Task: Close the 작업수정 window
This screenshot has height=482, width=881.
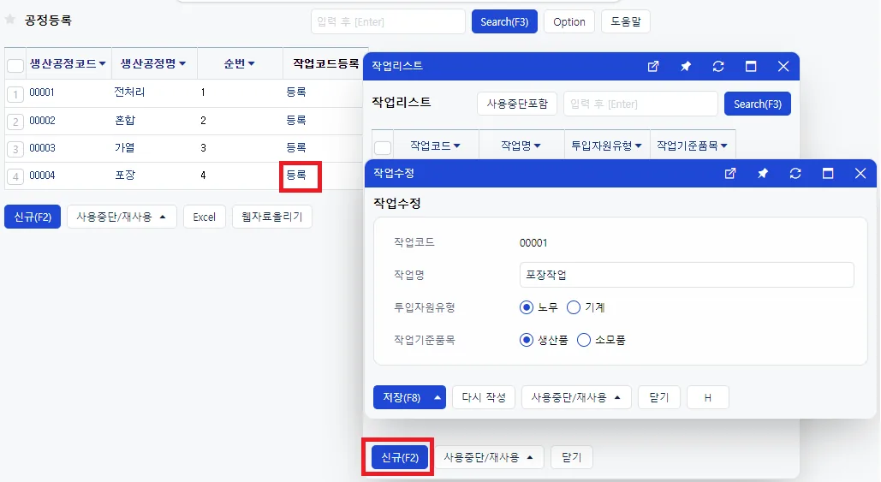Action: tap(860, 173)
